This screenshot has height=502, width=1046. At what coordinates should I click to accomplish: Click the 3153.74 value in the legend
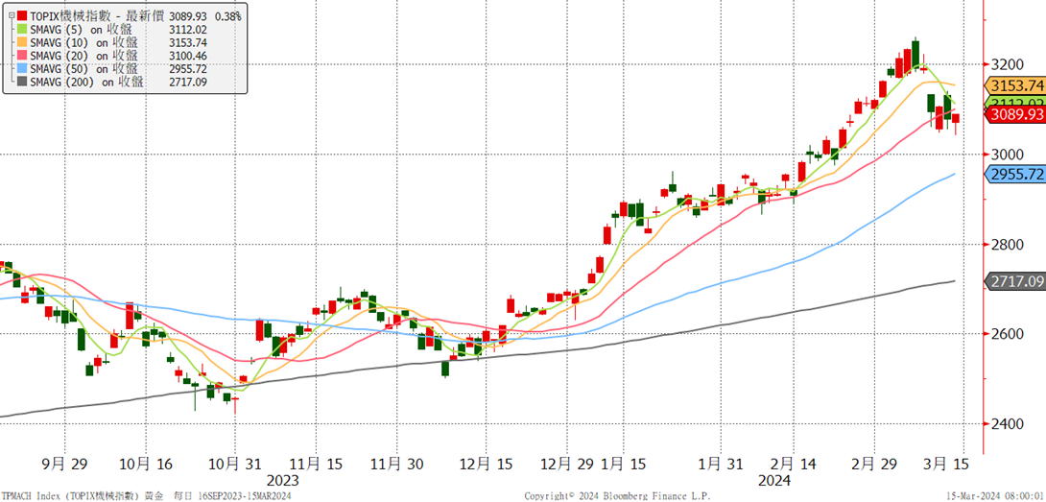[188, 42]
